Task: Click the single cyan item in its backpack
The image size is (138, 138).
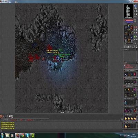Action: coord(126,102)
